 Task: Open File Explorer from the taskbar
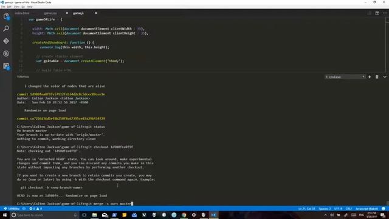tap(95, 215)
